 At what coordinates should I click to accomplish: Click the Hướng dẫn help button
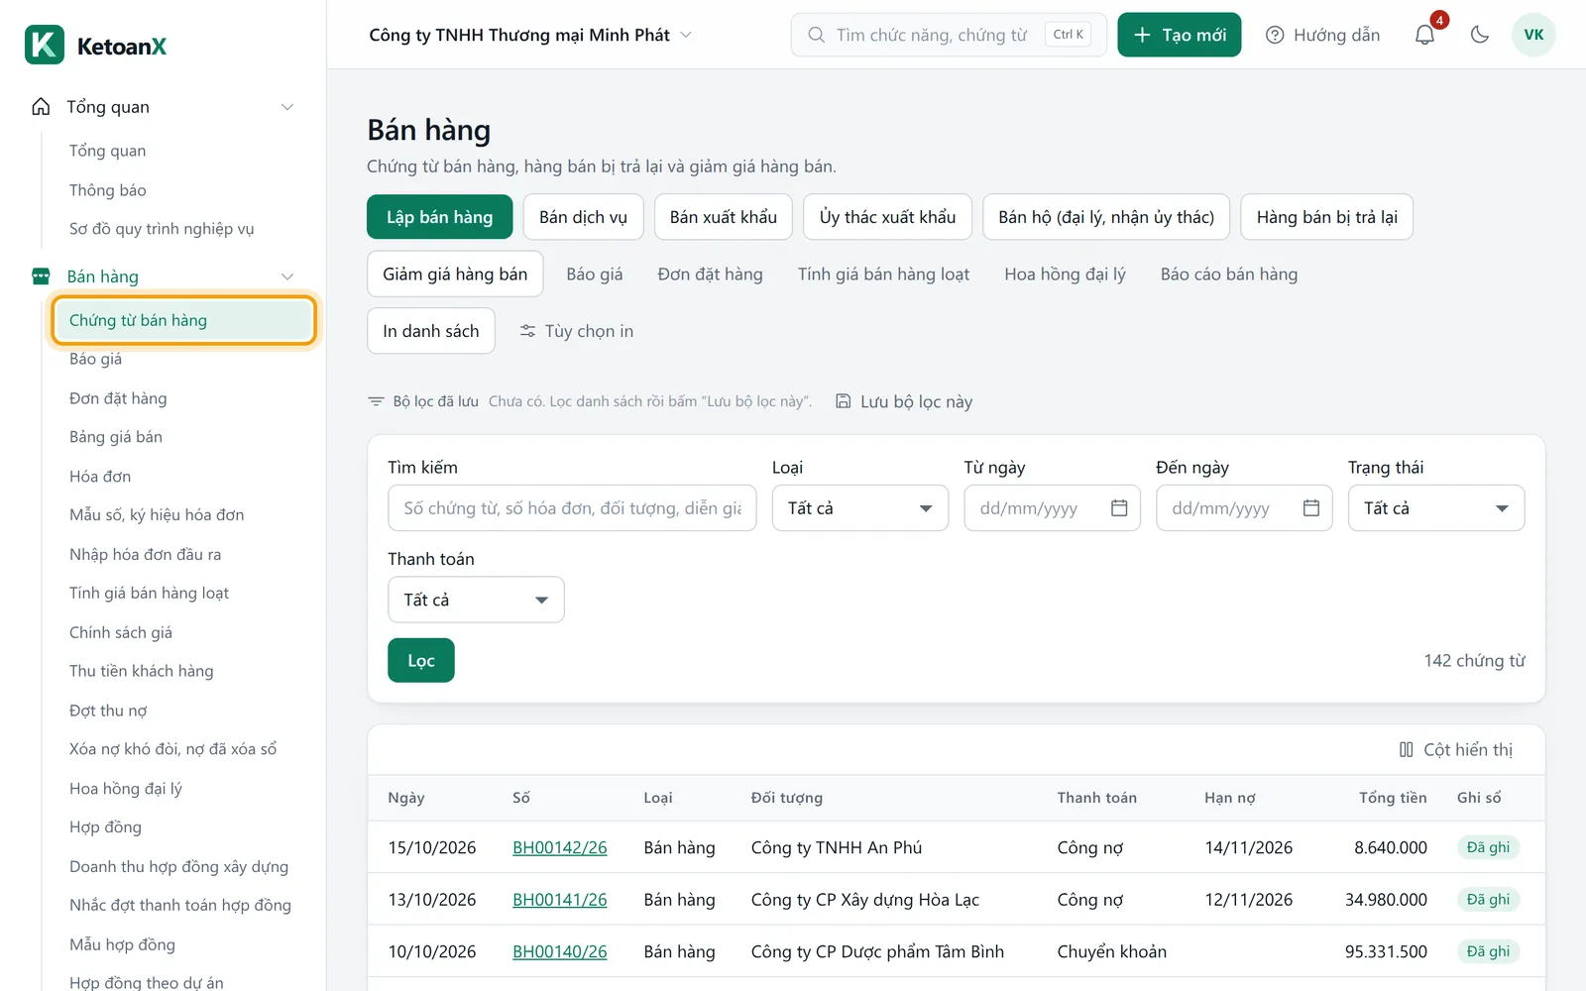tap(1323, 35)
